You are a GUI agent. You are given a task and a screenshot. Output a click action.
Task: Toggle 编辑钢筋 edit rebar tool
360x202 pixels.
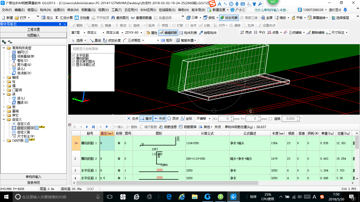pos(168,33)
